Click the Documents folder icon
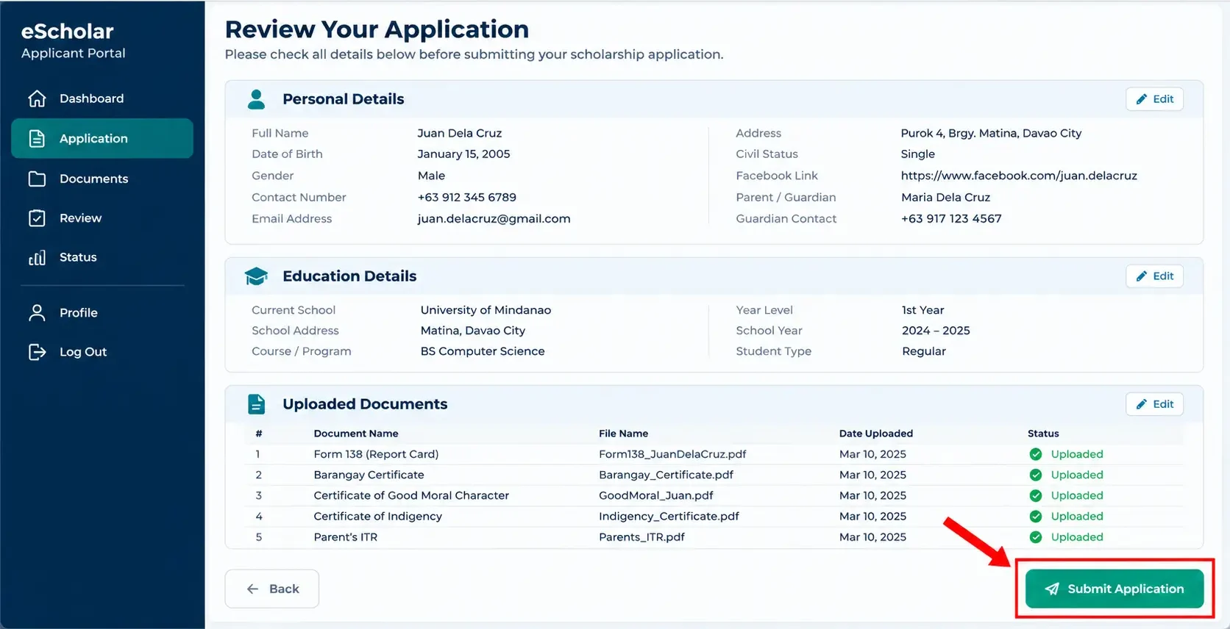1230x629 pixels. click(x=37, y=179)
